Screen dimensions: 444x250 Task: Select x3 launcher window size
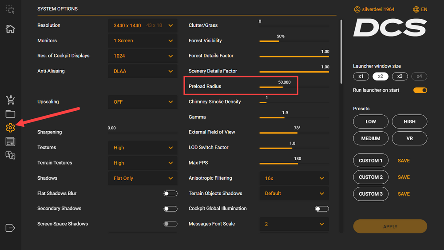pyautogui.click(x=400, y=76)
